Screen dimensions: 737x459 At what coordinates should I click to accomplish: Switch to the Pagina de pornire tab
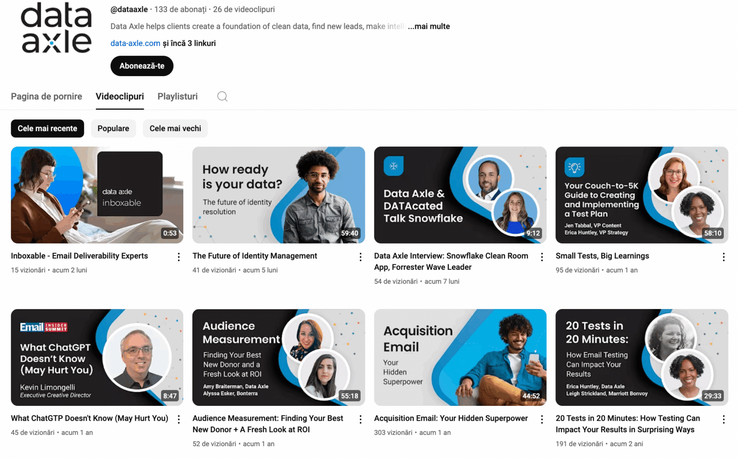tap(46, 96)
